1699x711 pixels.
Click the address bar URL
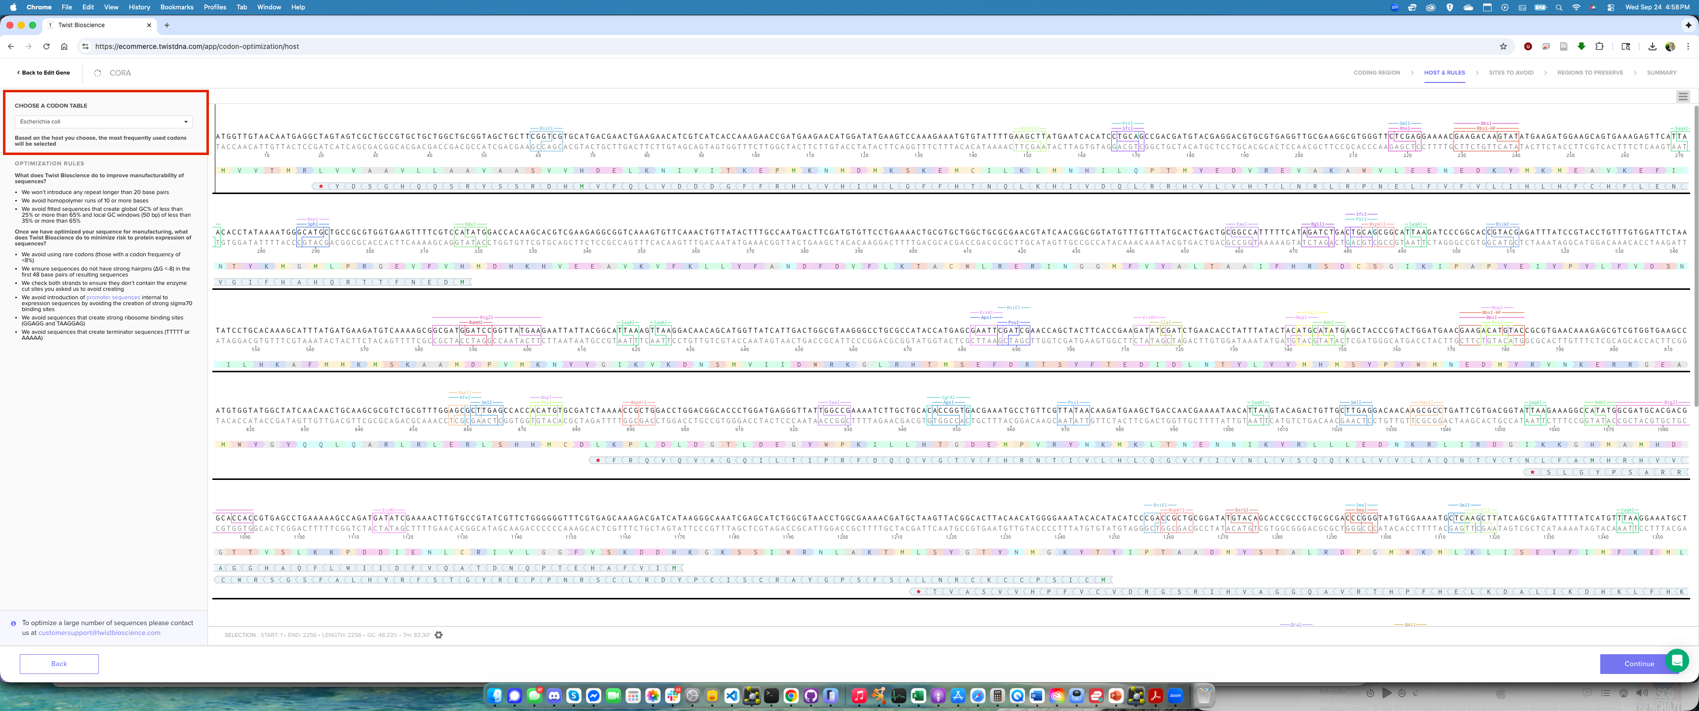[x=197, y=46]
